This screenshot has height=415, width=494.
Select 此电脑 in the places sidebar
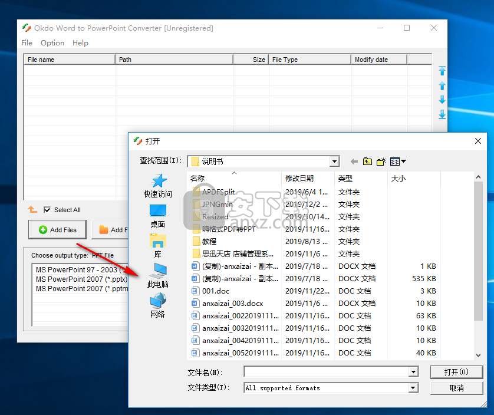coord(158,276)
